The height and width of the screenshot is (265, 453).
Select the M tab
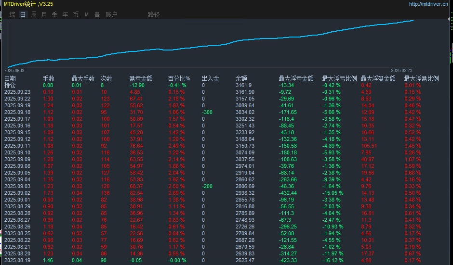tap(87, 14)
